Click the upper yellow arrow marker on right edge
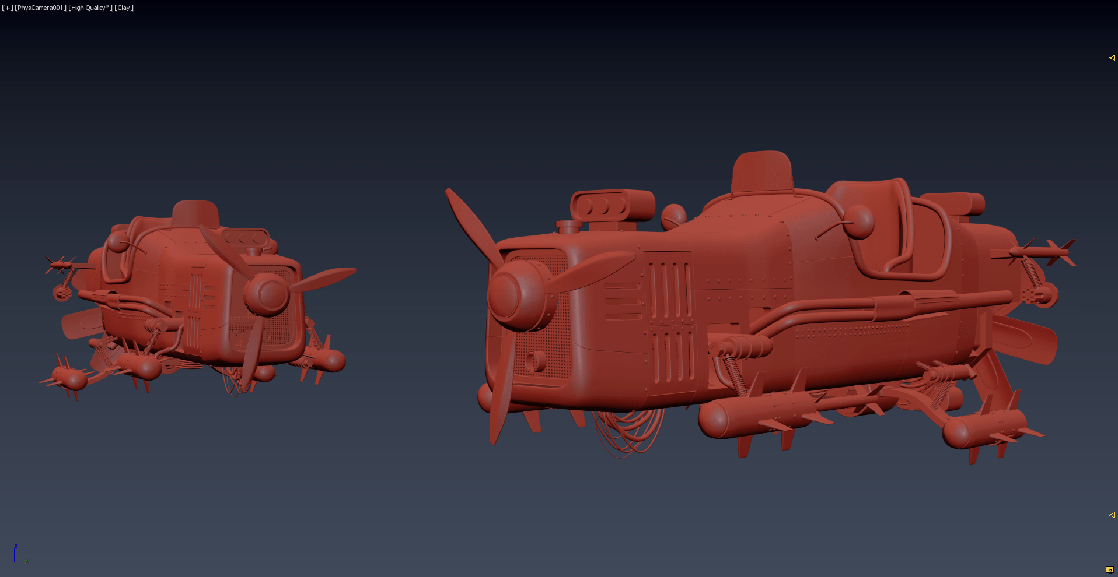This screenshot has height=577, width=1118. tap(1112, 58)
